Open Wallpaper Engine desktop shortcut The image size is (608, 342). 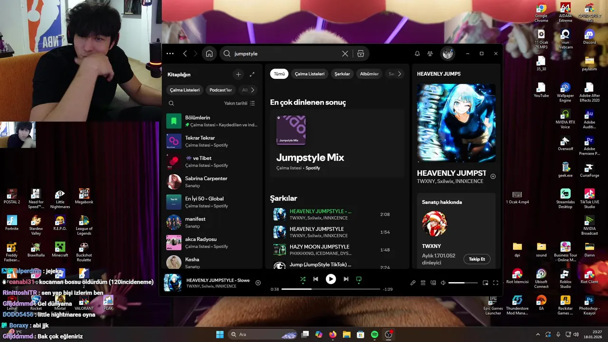(x=565, y=93)
